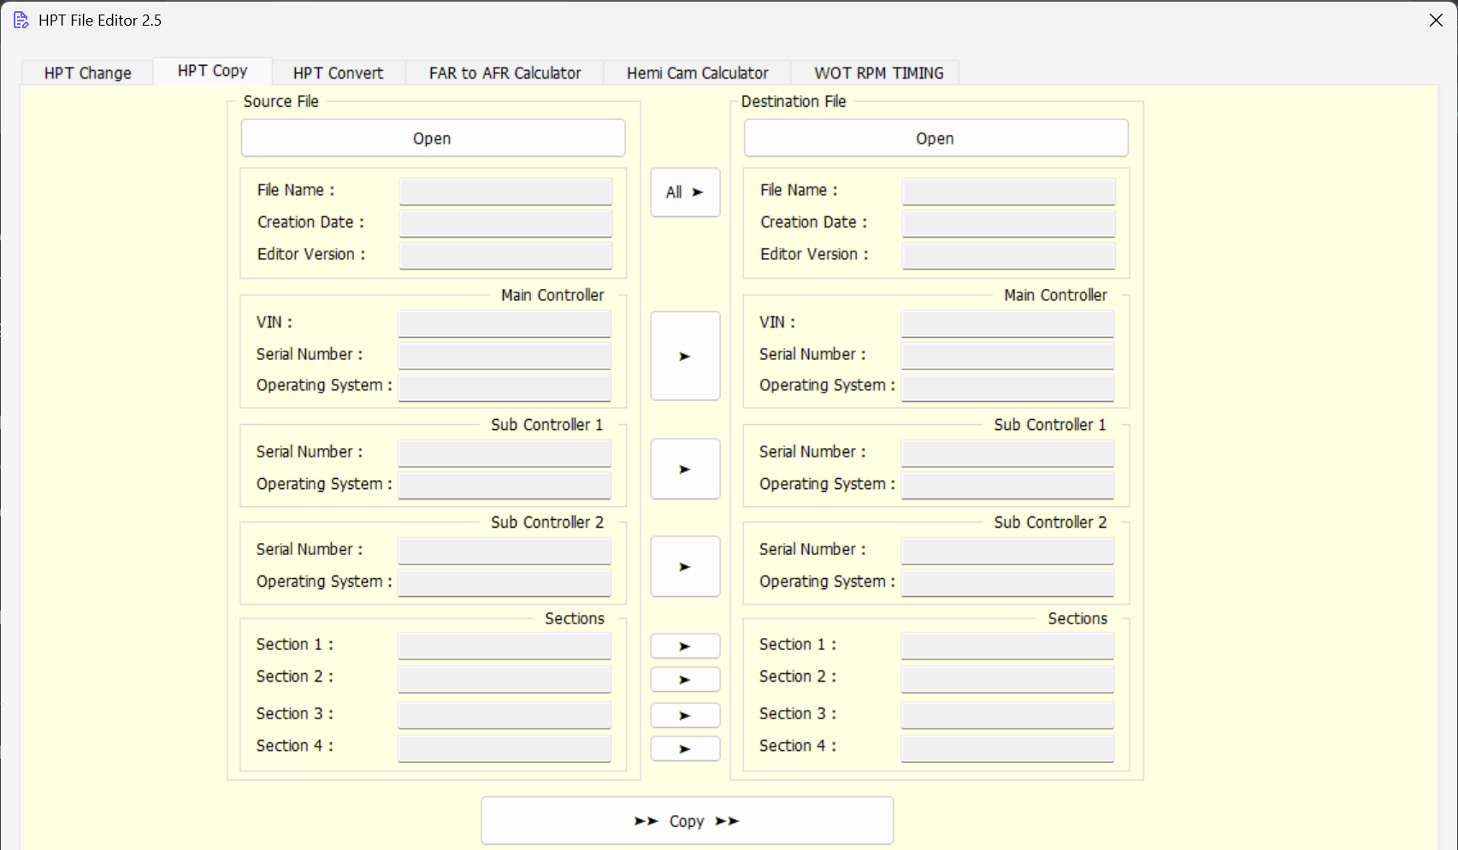The width and height of the screenshot is (1458, 850).
Task: Click the HPT File Editor title bar icon
Action: tap(21, 20)
